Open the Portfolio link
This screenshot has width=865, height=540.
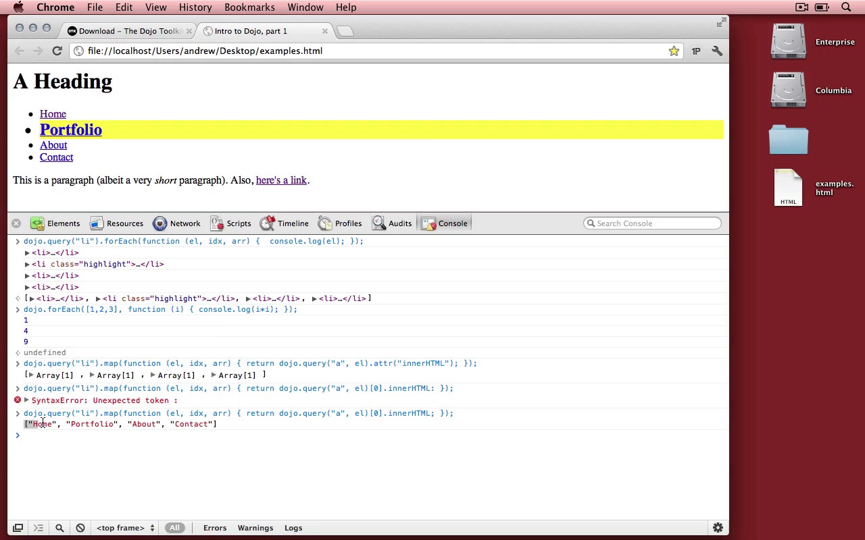coord(71,130)
